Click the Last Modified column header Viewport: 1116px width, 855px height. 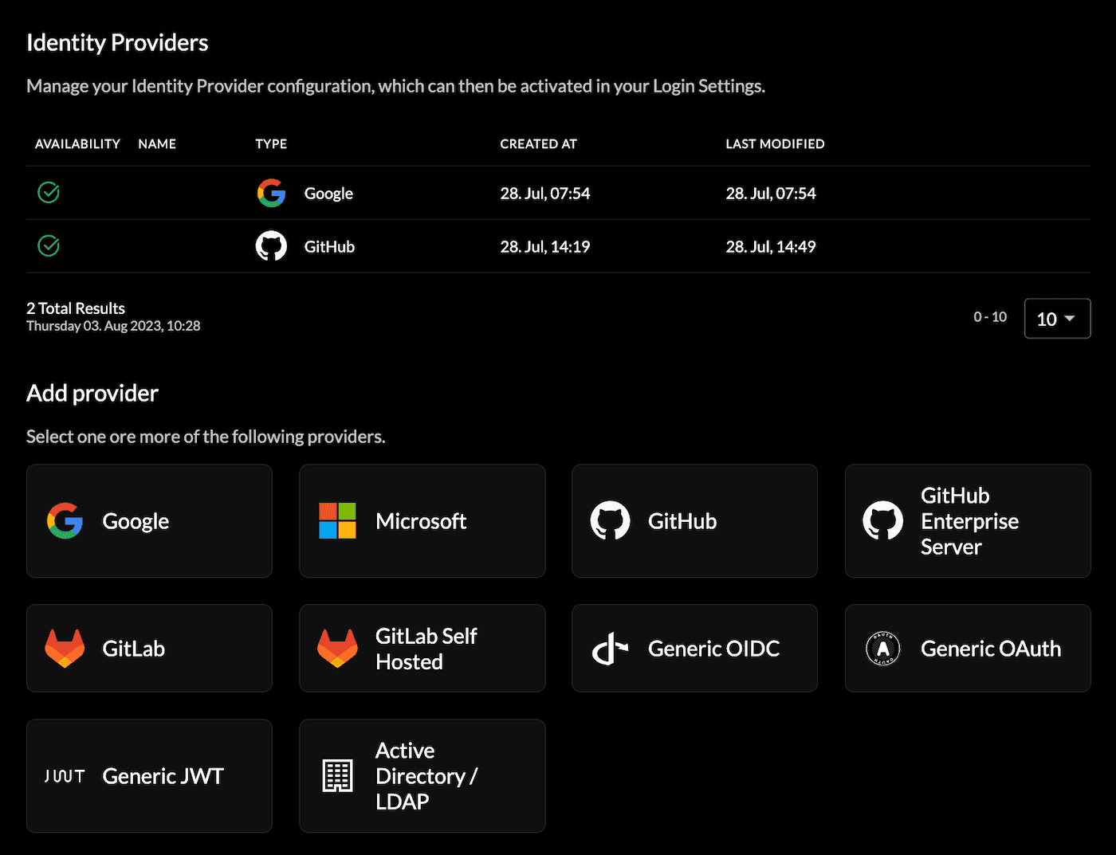(775, 144)
